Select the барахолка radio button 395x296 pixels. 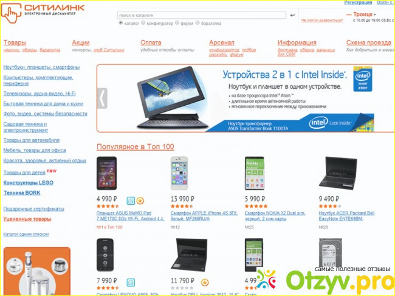point(197,23)
